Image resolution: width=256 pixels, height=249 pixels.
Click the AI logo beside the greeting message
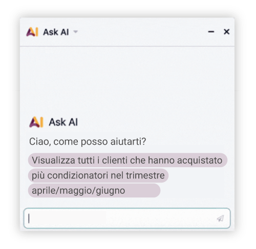click(36, 122)
